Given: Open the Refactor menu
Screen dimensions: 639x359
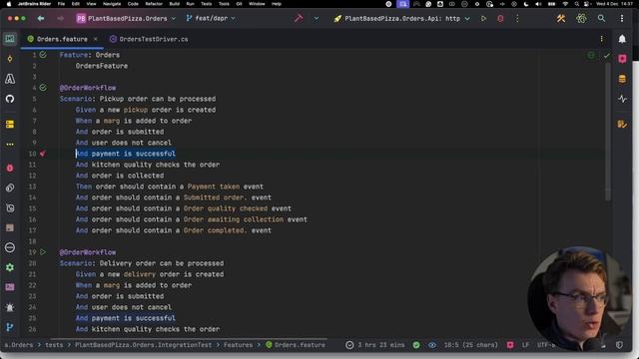Looking at the screenshot, I should coord(154,4).
